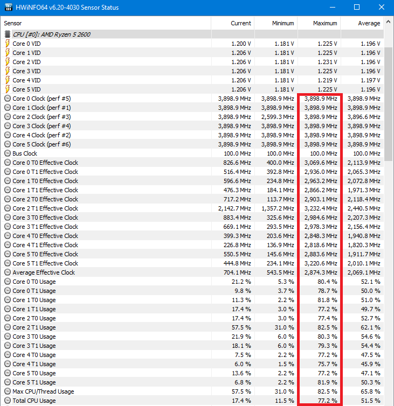Click the clock icon next to Core 0 Clock (perf #5)
Viewport: 394px width, 406px height.
tap(8, 99)
